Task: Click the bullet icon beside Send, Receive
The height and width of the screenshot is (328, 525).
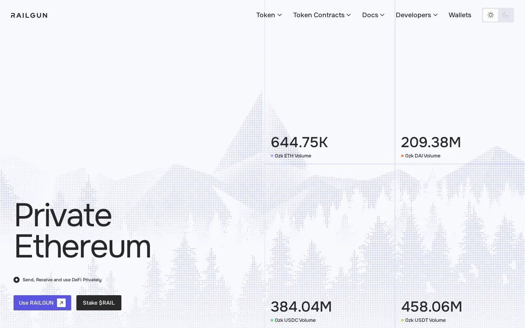Action: pos(16,280)
